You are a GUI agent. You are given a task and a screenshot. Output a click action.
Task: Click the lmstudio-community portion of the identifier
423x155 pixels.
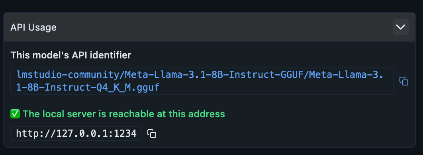click(x=67, y=74)
